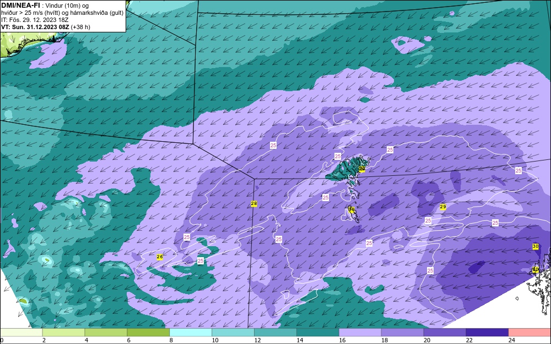Click the 12–14 teal legend swatch
The height and width of the screenshot is (344, 551).
275,332
